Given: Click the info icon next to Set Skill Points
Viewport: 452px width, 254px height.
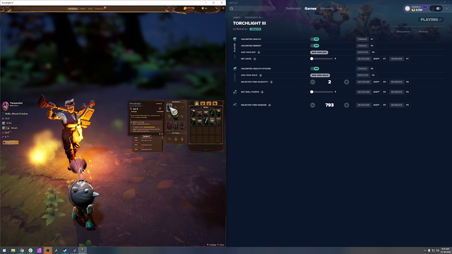Looking at the screenshot, I should [262, 92].
